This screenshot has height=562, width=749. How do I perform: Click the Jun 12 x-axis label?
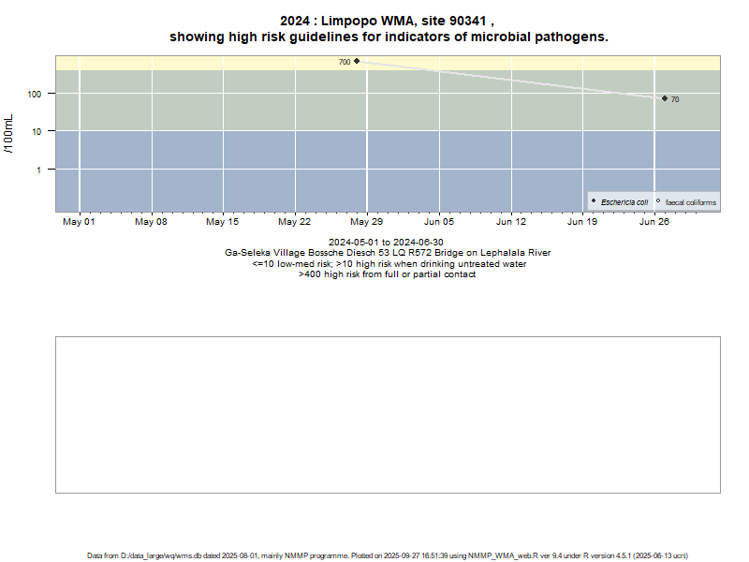(510, 222)
